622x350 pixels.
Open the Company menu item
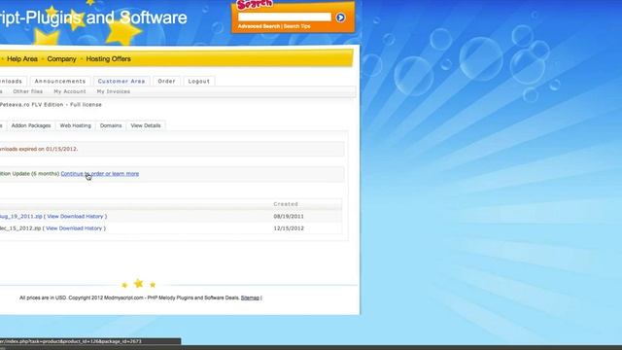61,58
